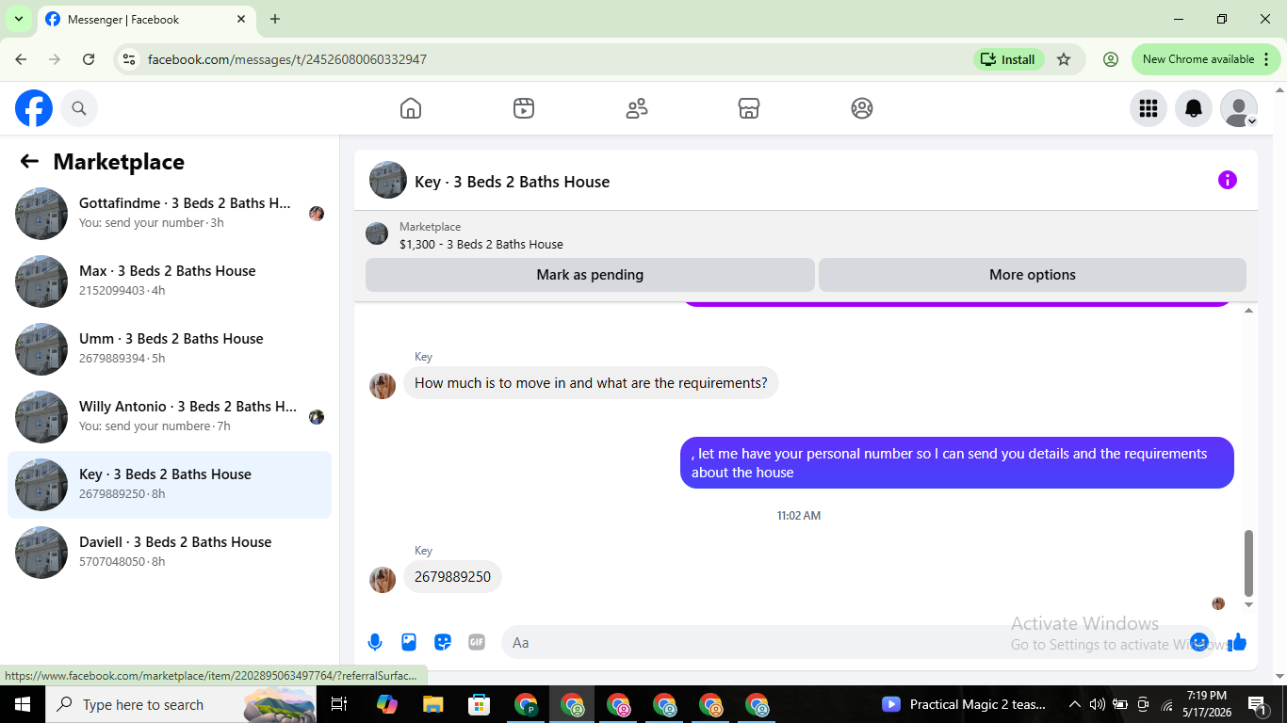Viewport: 1287px width, 723px height.
Task: Open the Facebook menu grid icon
Action: pos(1149,108)
